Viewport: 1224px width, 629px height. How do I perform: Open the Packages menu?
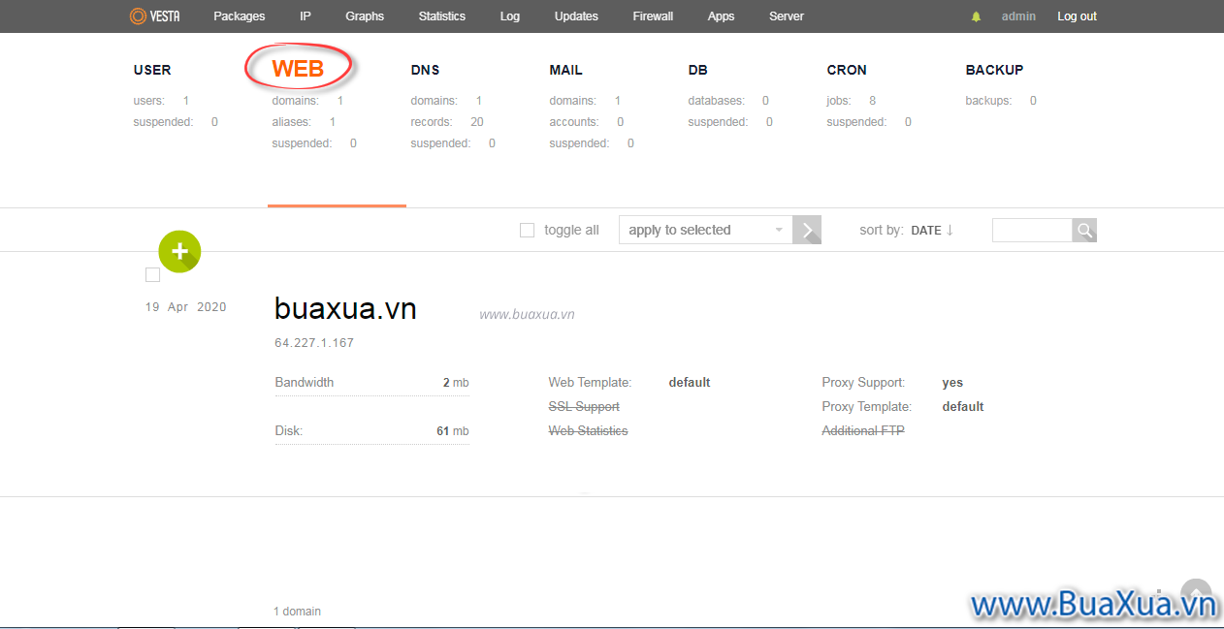tap(239, 16)
